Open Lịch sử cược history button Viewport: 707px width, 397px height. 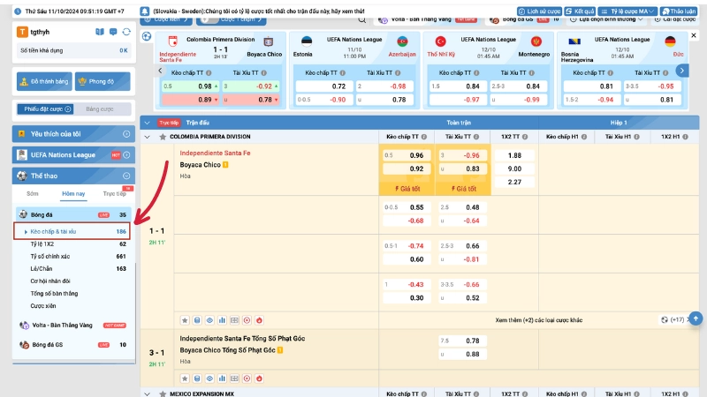pos(539,11)
